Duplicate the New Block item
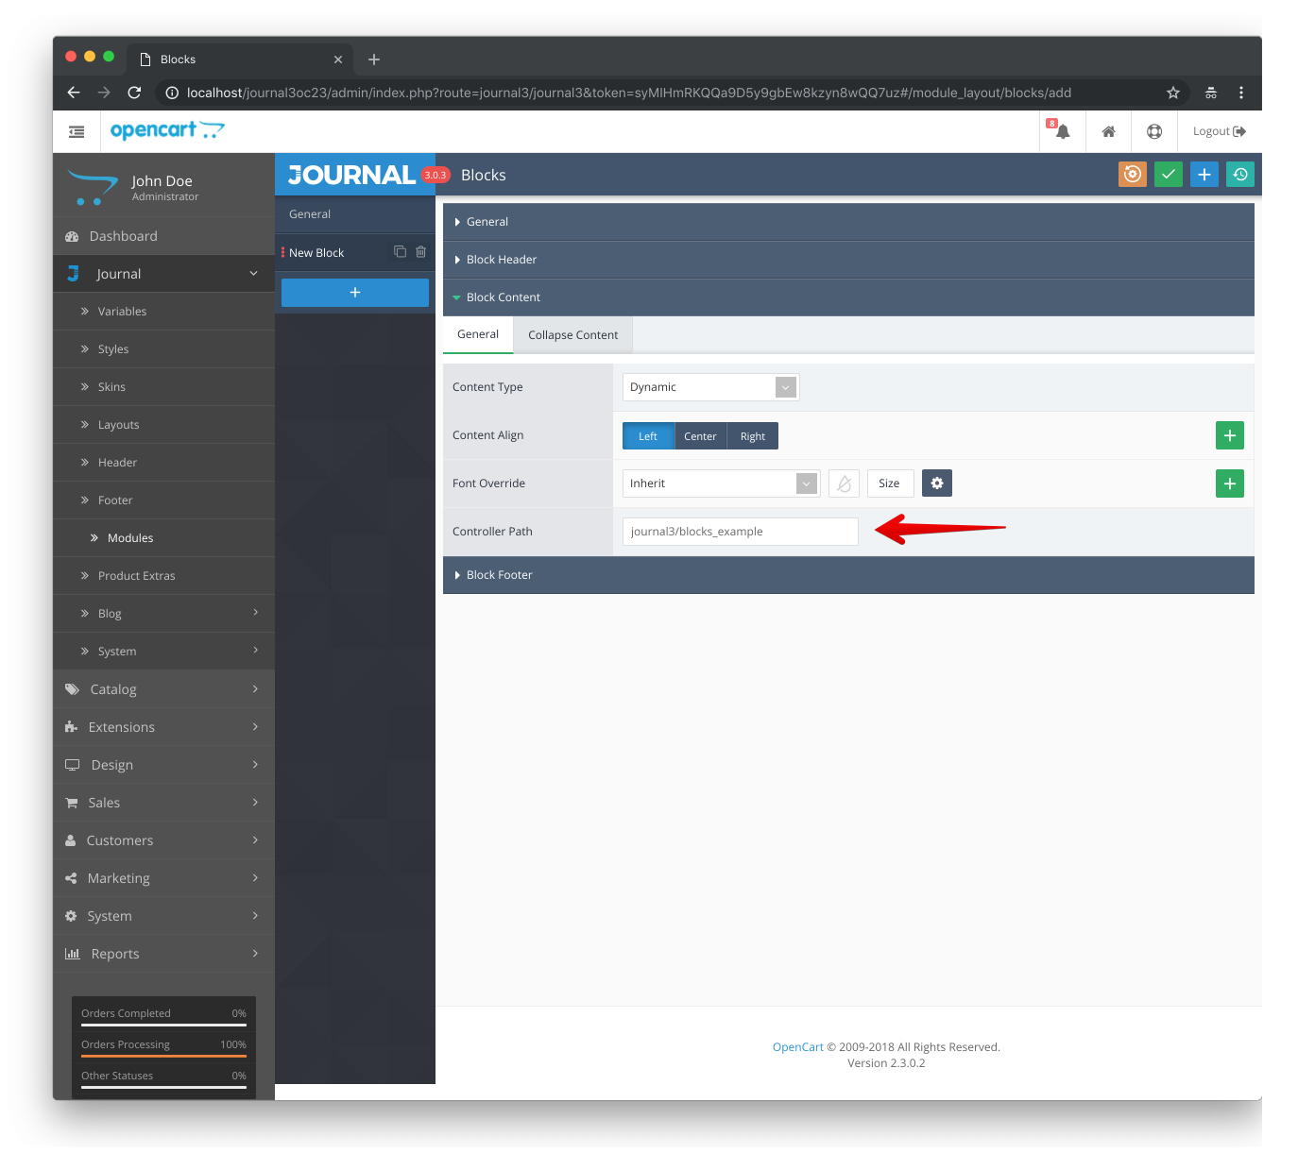 (400, 252)
